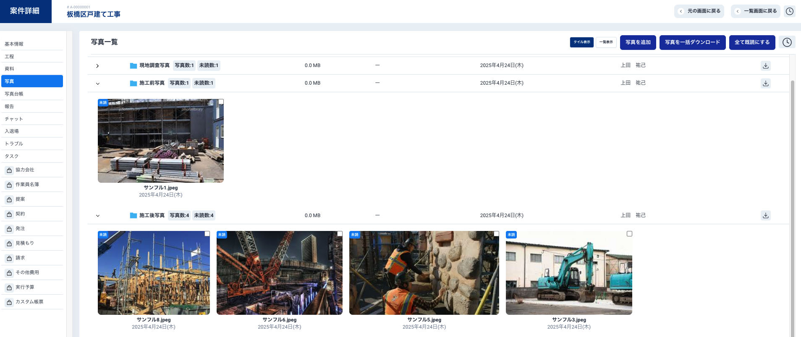801x337 pixels.
Task: Open the サンプル5.jpeg workers thumbnail
Action: (424, 273)
